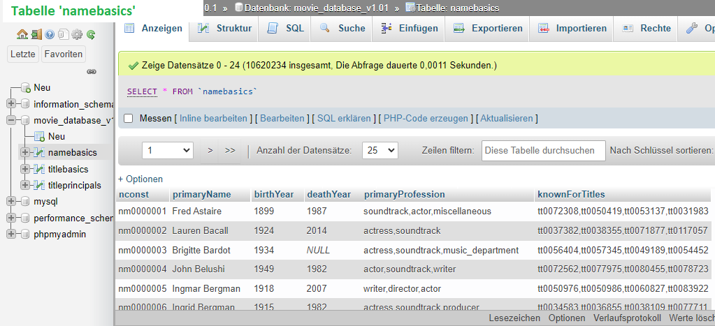Click Verlaufsprotokoll in the bottom console bar
This screenshot has height=326, width=715.
point(627,318)
